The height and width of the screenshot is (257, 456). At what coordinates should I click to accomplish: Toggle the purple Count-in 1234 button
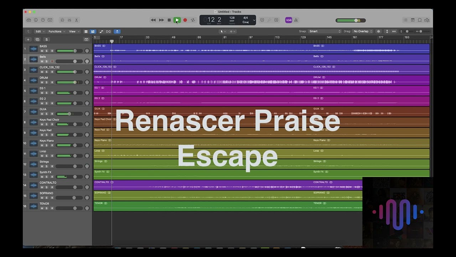pos(289,20)
